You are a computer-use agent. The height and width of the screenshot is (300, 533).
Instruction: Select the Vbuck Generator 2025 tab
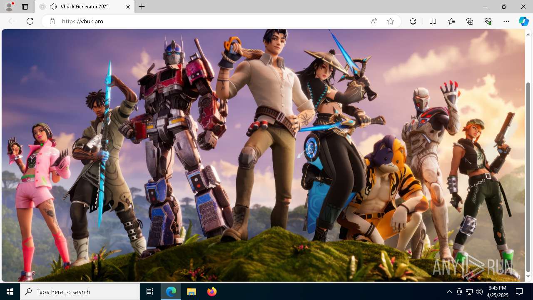(x=85, y=7)
